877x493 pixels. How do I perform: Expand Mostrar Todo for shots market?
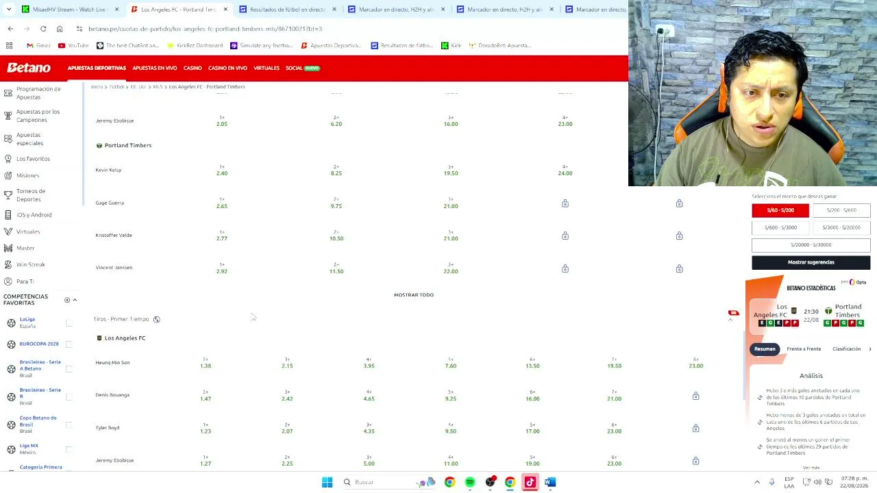(x=414, y=294)
